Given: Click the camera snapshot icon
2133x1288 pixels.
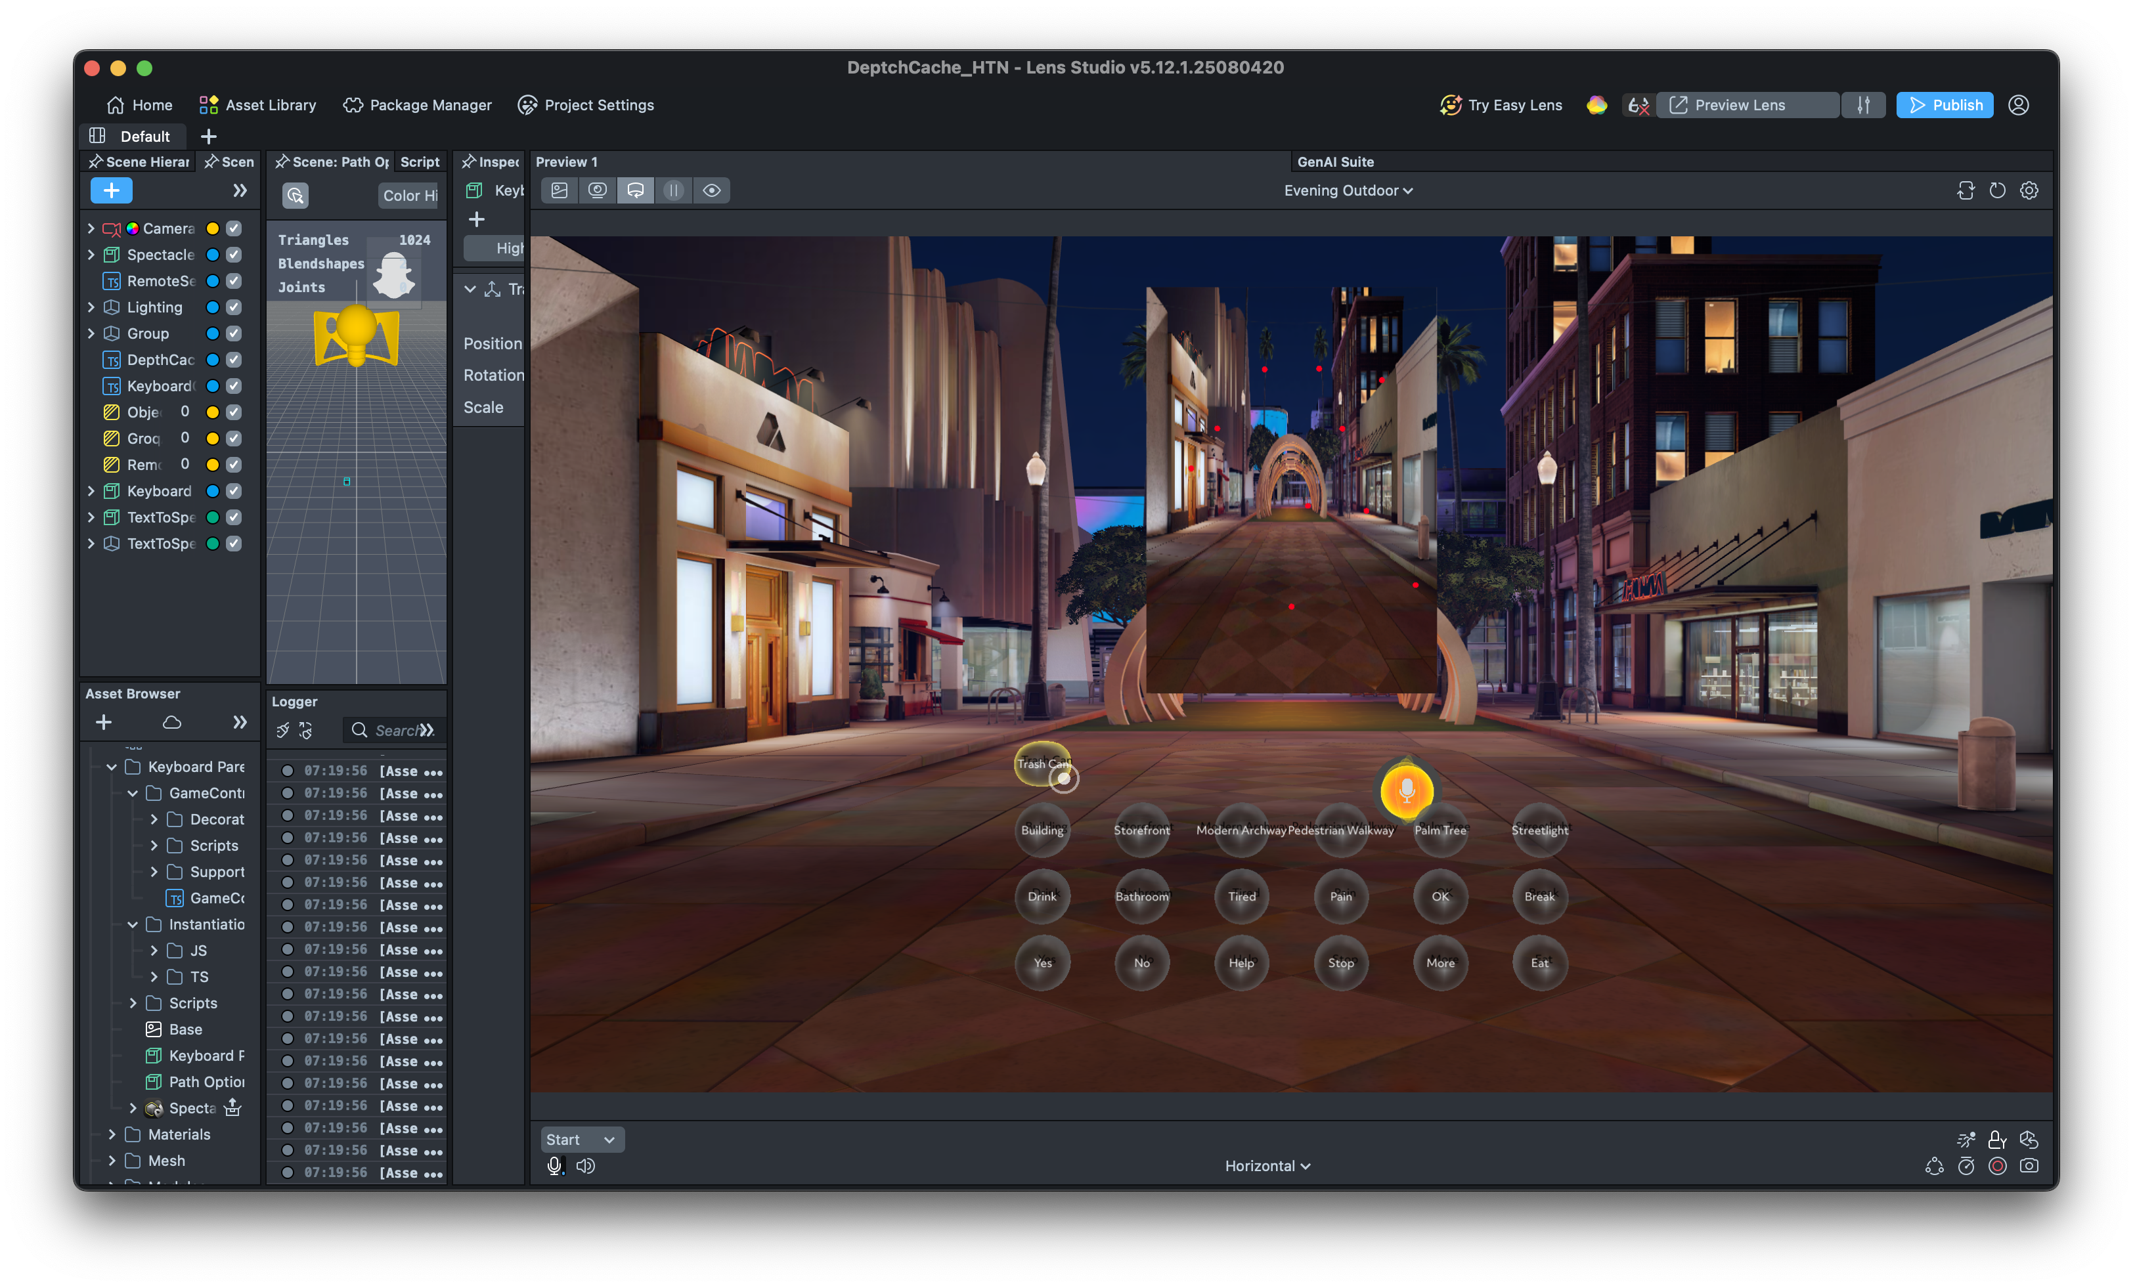Looking at the screenshot, I should coord(2028,1165).
